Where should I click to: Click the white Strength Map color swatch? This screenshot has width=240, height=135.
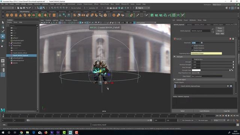[196, 70]
